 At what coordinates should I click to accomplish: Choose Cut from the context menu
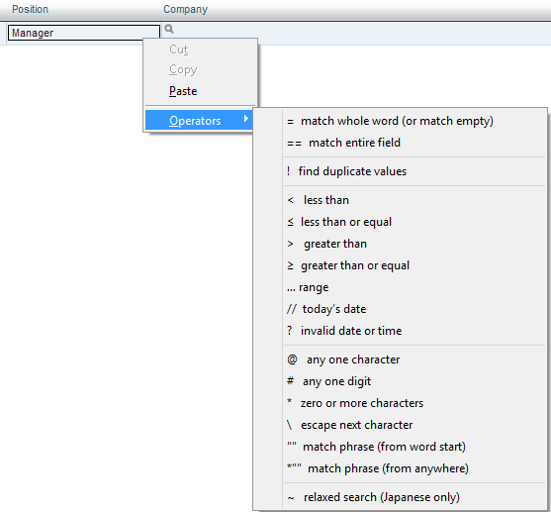coord(200,50)
